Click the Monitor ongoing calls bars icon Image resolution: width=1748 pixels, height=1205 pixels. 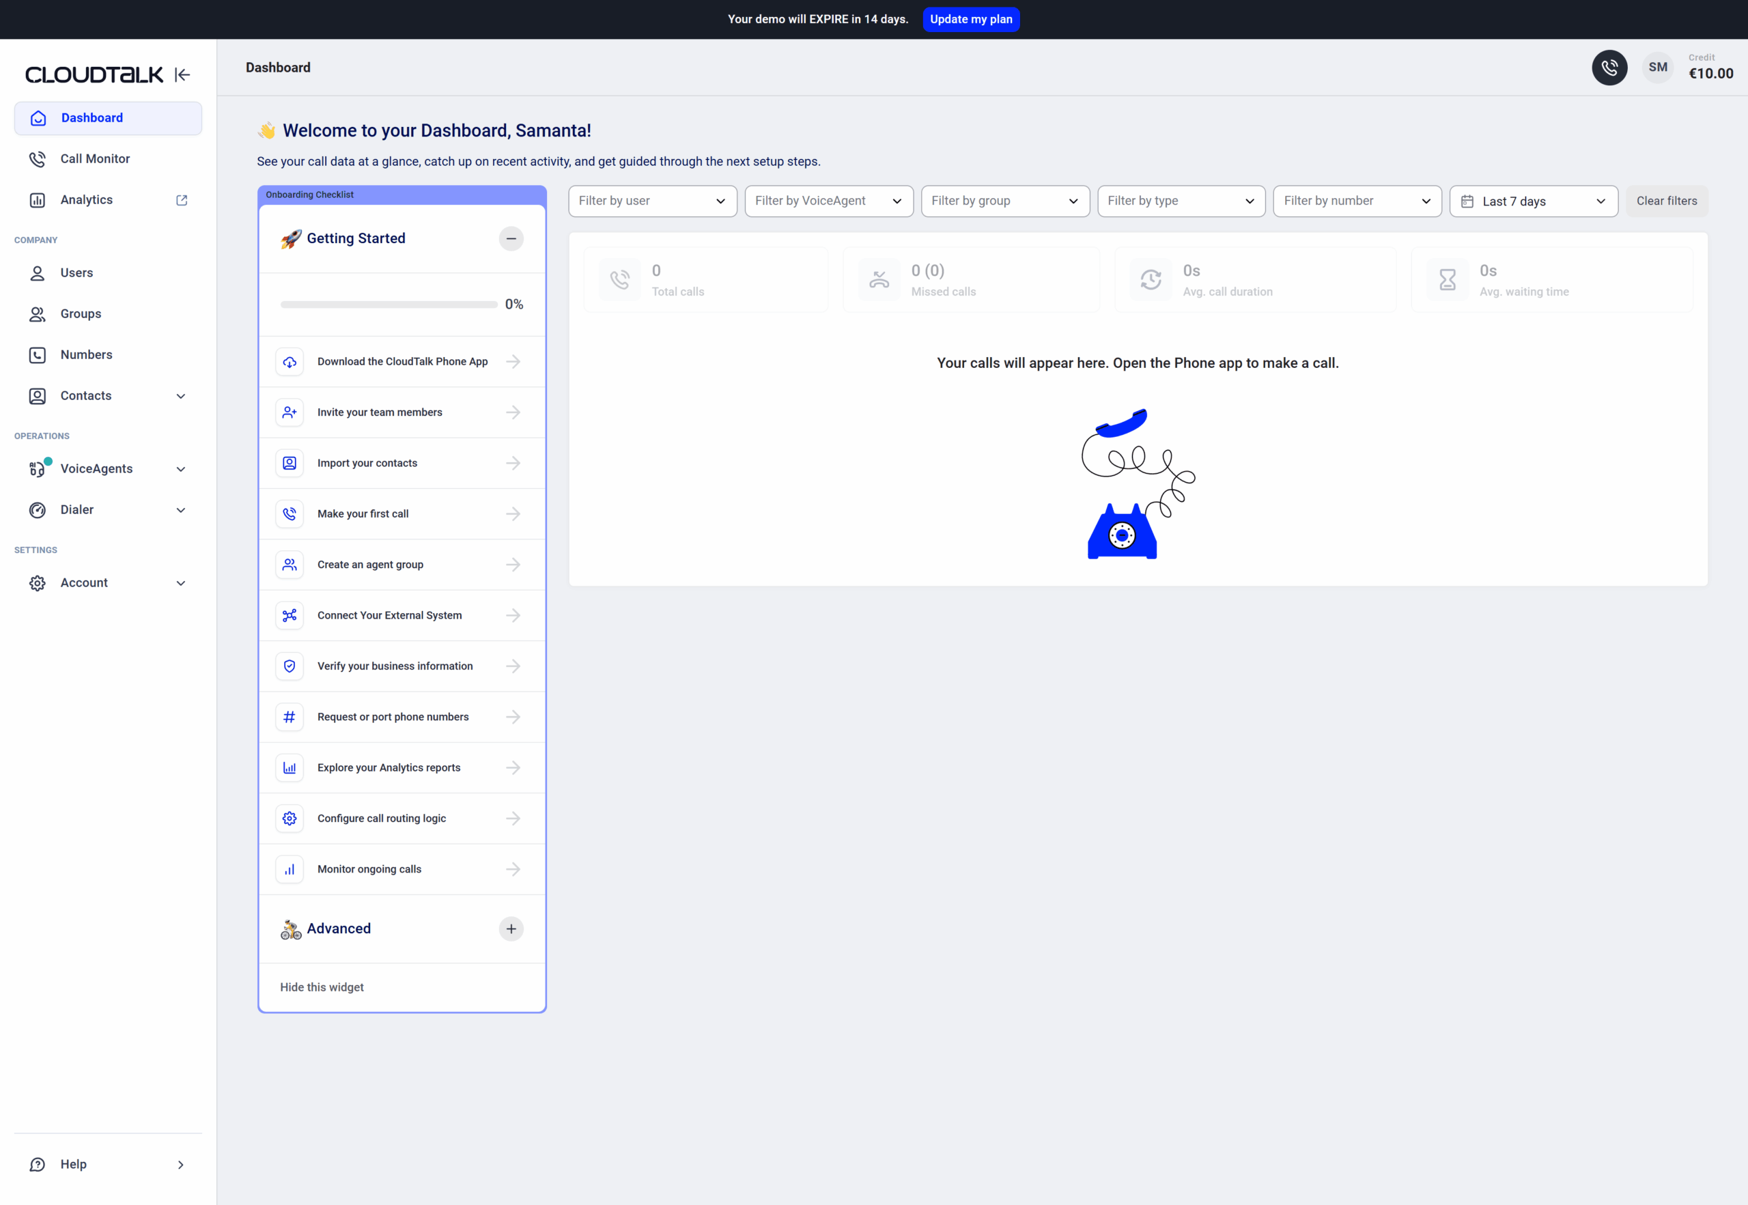(x=290, y=870)
